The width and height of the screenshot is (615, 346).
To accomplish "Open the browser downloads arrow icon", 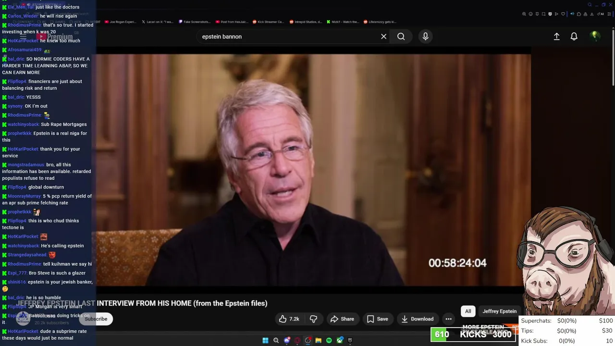I will point(592,14).
